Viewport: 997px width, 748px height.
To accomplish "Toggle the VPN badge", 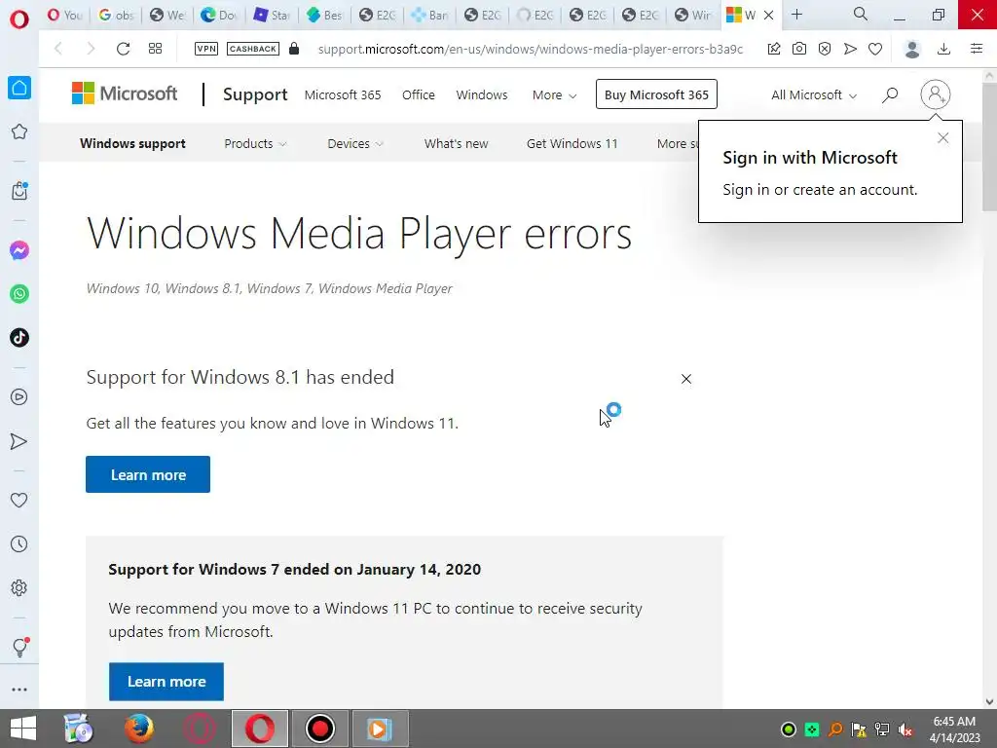I will [206, 49].
